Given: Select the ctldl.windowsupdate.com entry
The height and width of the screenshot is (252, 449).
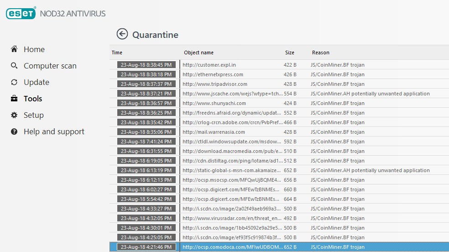Looking at the screenshot, I should (279, 142).
